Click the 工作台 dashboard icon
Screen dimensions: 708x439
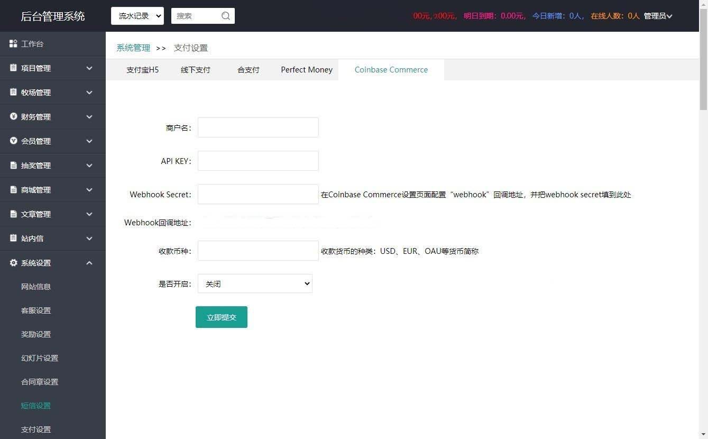(x=14, y=44)
